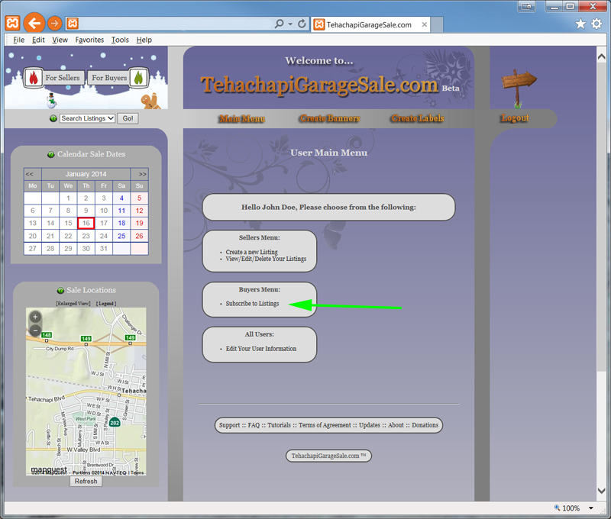611x519 pixels.
Task: Click the green flame For Buyers icon
Action: pos(139,78)
